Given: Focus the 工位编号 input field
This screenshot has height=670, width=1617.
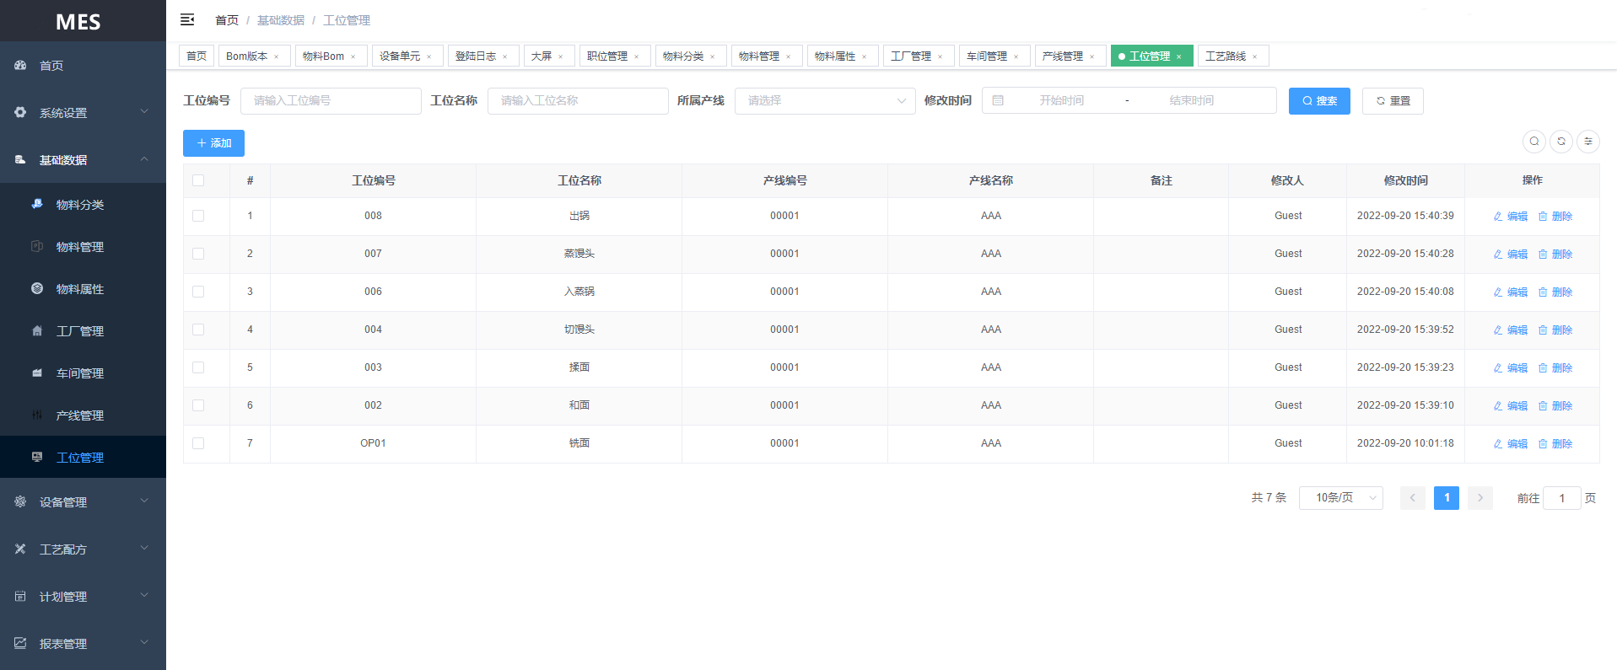Looking at the screenshot, I should tap(331, 101).
